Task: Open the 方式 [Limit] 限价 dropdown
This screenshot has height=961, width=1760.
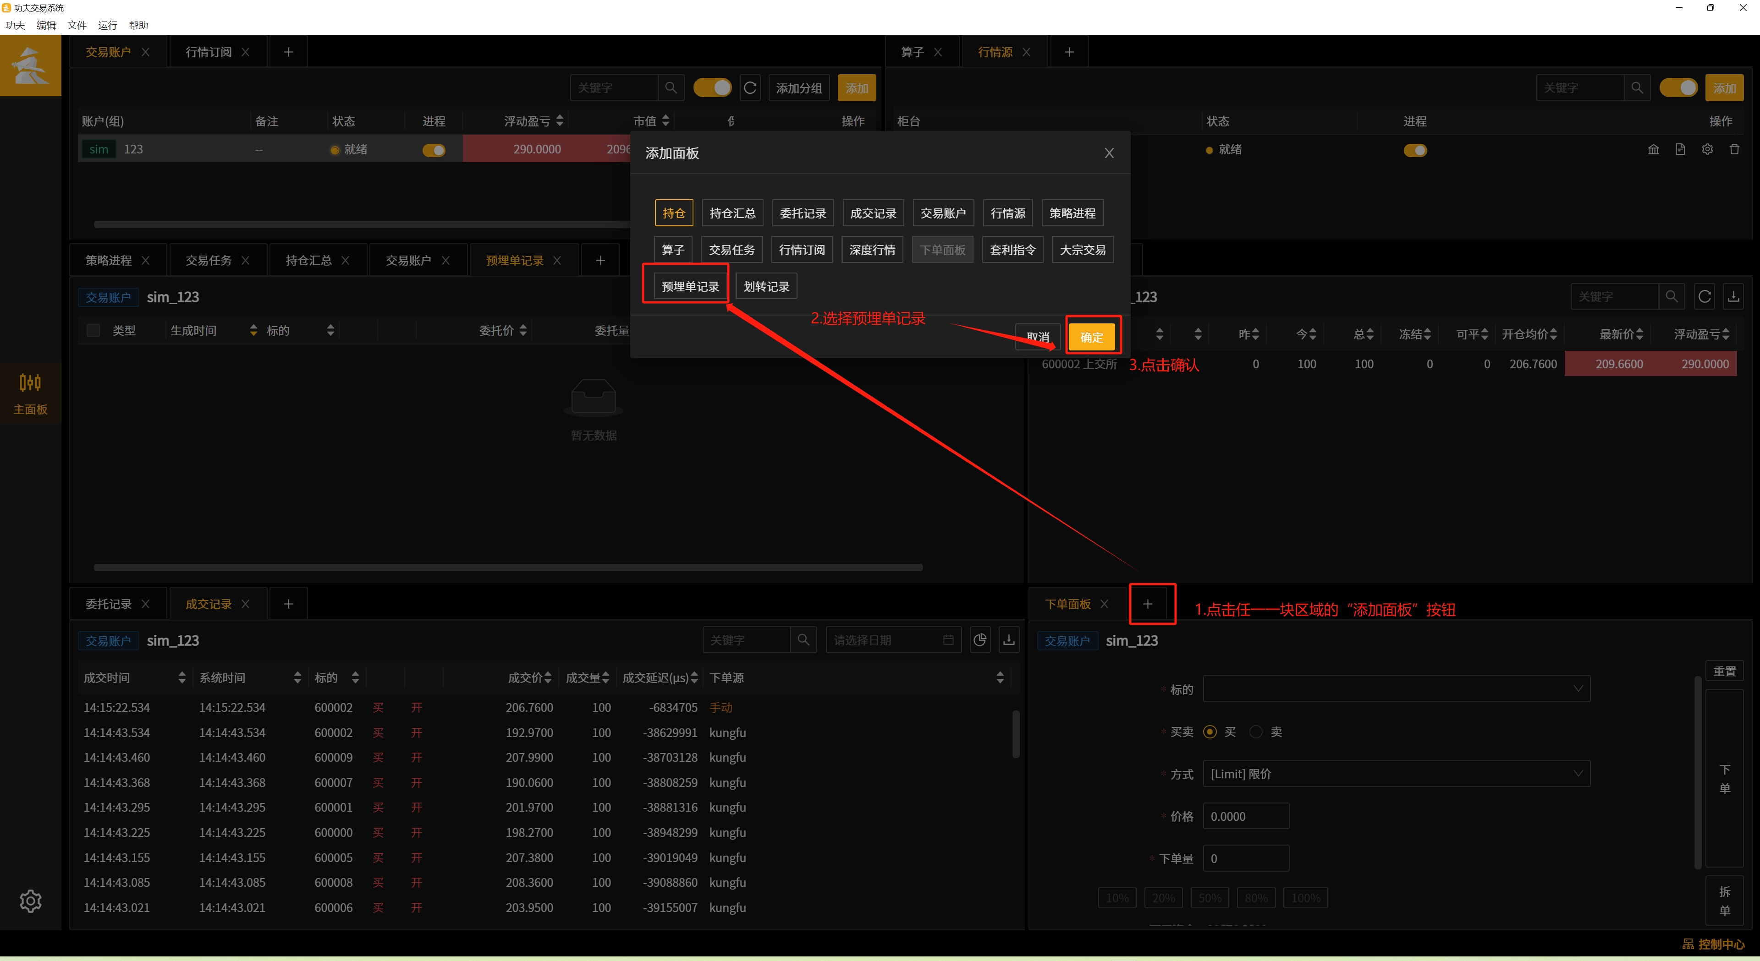Action: coord(1396,773)
